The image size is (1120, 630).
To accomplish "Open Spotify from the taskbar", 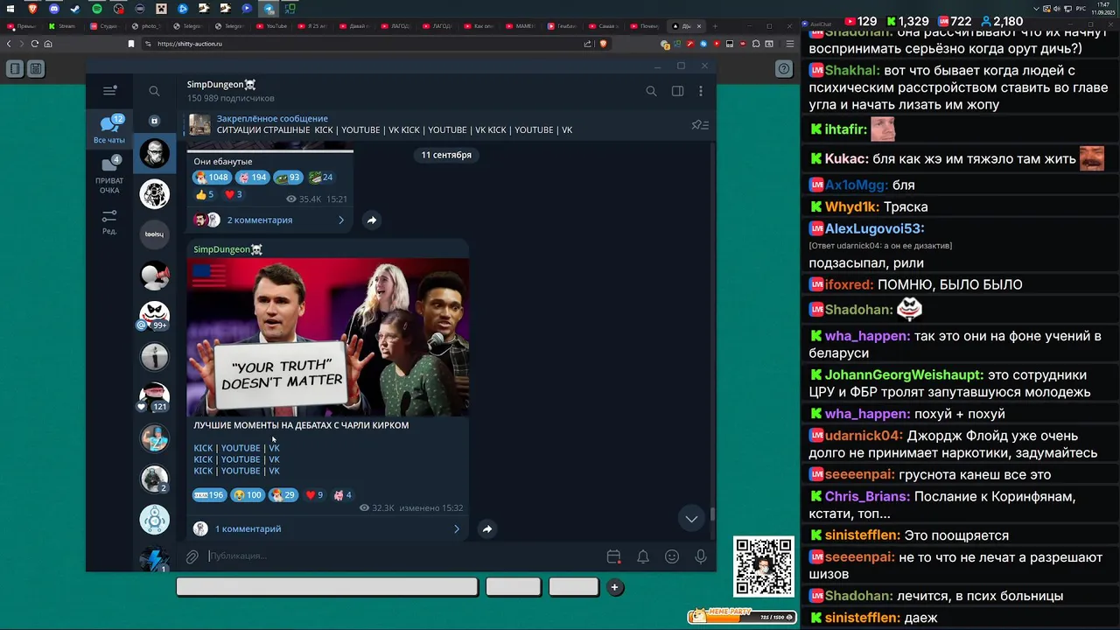I will (96, 9).
